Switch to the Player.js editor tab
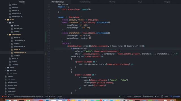 tap(113, 2)
